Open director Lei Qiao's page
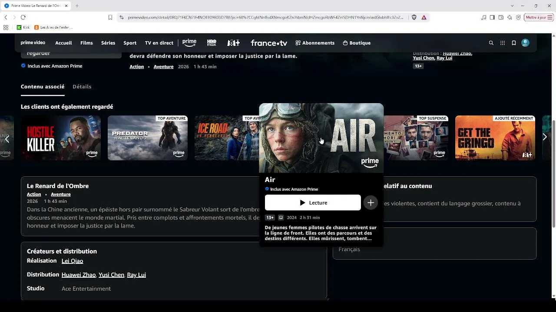The height and width of the screenshot is (312, 556). (72, 261)
